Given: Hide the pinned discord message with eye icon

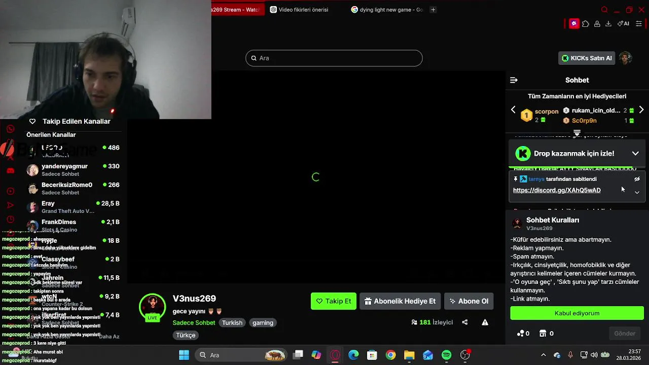Looking at the screenshot, I should (637, 179).
